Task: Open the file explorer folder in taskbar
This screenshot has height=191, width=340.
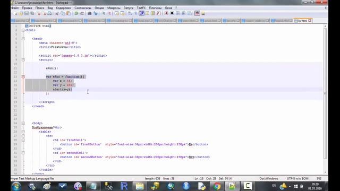Action: point(140,186)
